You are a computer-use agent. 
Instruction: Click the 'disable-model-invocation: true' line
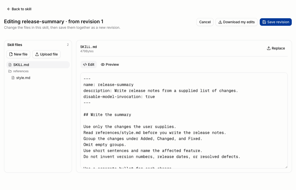(x=119, y=97)
